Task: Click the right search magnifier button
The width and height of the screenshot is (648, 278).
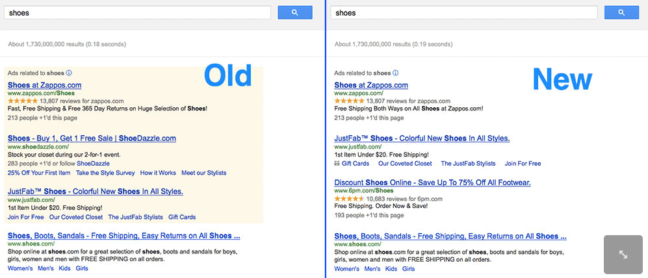Action: pos(621,13)
